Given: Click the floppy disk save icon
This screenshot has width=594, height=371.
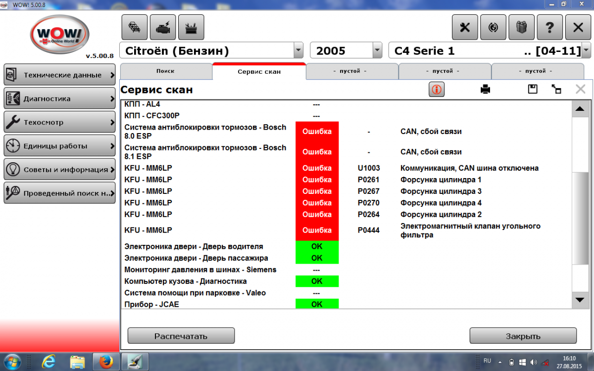Looking at the screenshot, I should (x=533, y=90).
